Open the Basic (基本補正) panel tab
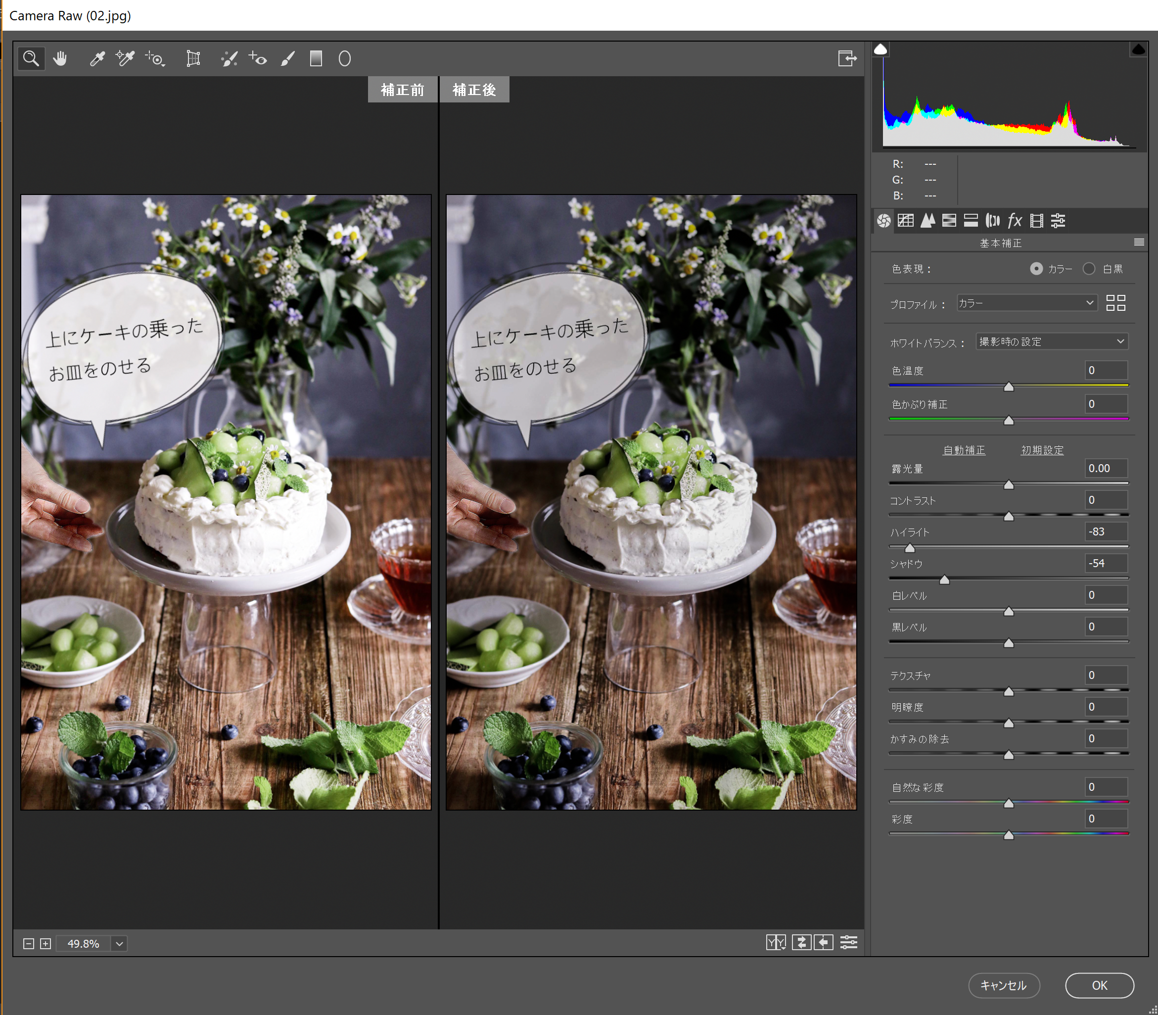This screenshot has height=1015, width=1158. pos(883,221)
